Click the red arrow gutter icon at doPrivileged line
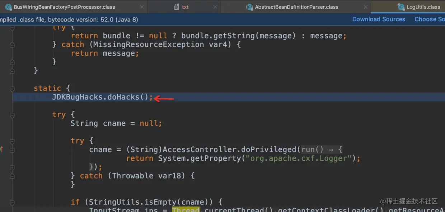445x212 pixels. [x=1, y=150]
